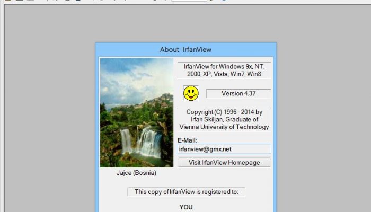Click the 'Copyright (C) 1996 - 2014' text

pos(221,112)
